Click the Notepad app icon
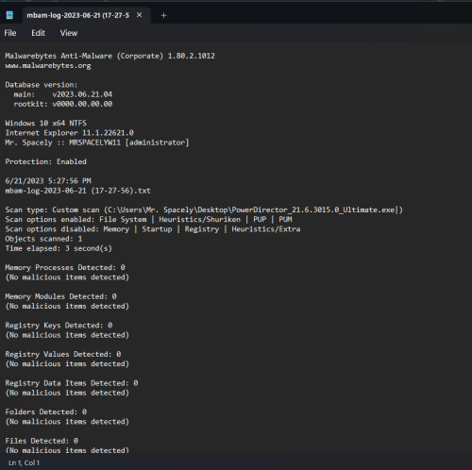Viewport: 472px width, 470px height. [9, 15]
